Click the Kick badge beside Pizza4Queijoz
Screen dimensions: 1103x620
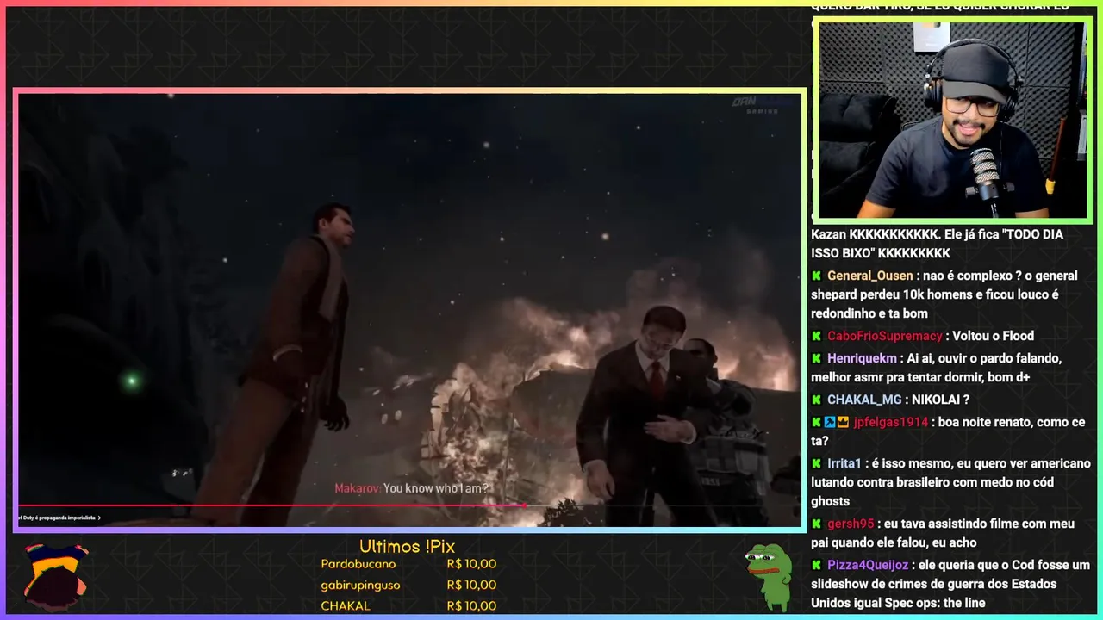816,566
